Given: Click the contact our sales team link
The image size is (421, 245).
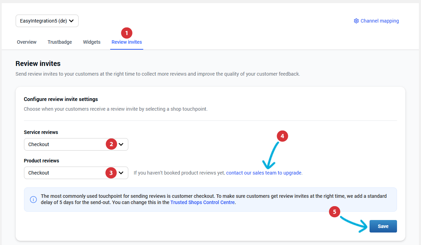Looking at the screenshot, I should 264,172.
